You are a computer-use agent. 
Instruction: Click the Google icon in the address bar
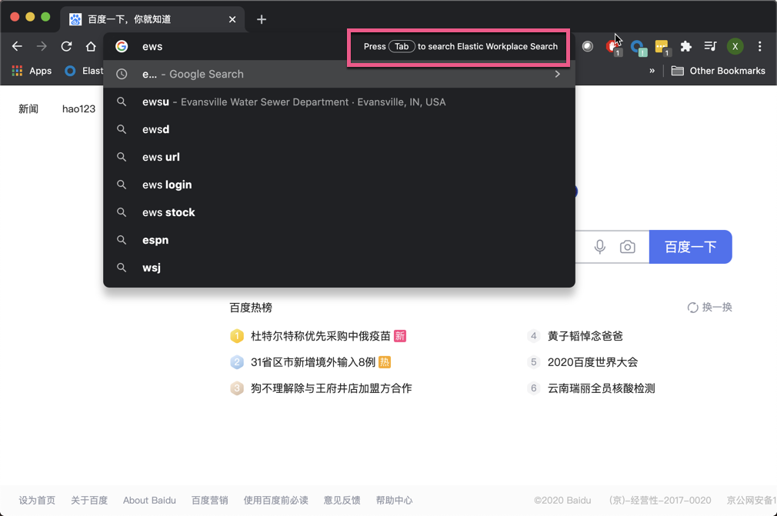pyautogui.click(x=122, y=47)
